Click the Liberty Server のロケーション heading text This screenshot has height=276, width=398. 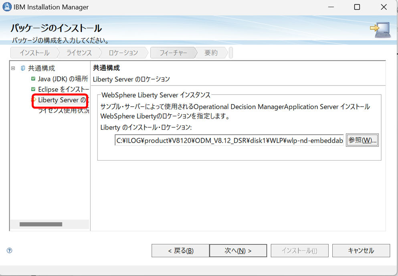pos(131,79)
